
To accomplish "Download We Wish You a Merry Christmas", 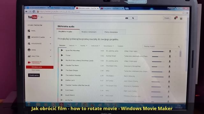I will (x=170, y=61).
